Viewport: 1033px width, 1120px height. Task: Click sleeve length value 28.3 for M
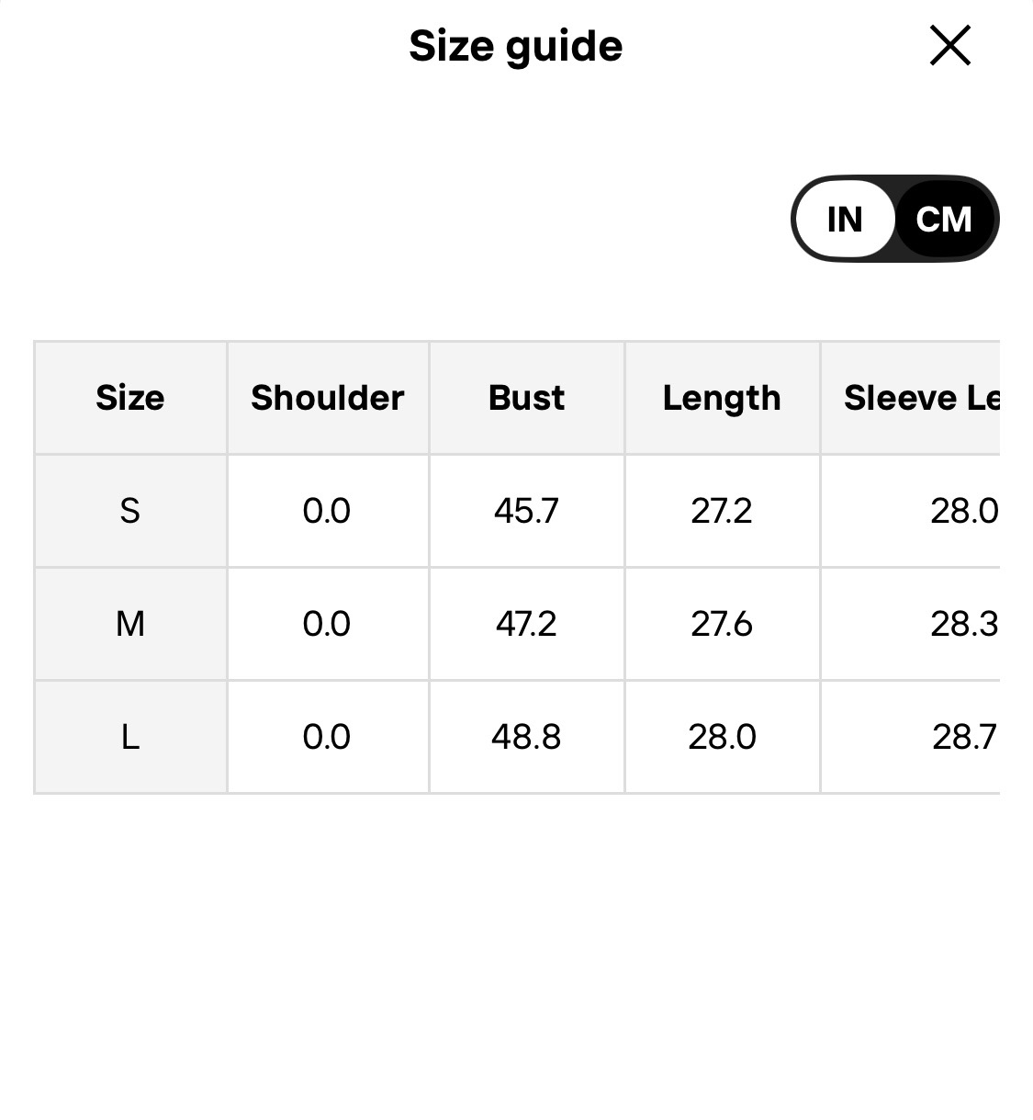click(x=963, y=624)
